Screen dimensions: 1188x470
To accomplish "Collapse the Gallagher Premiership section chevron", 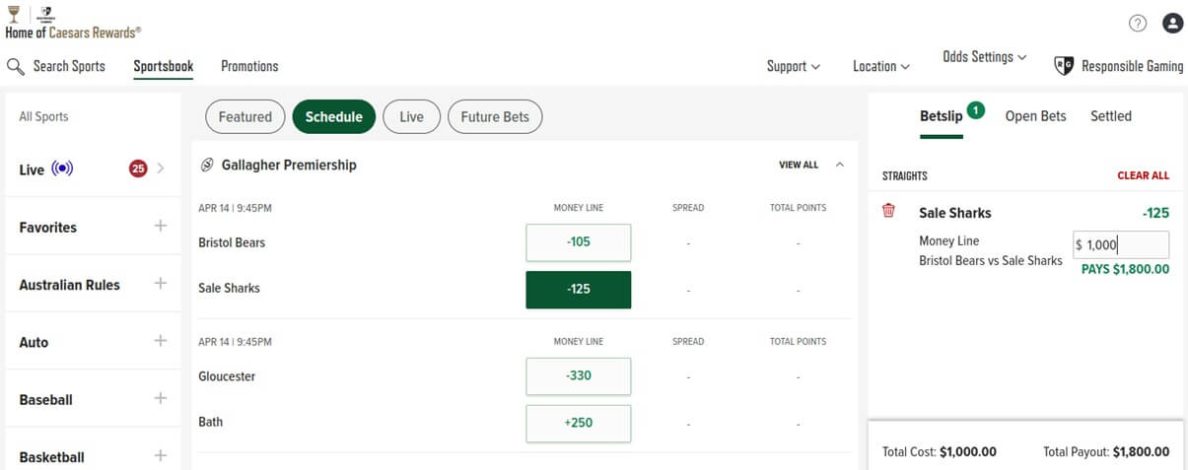I will [x=840, y=166].
